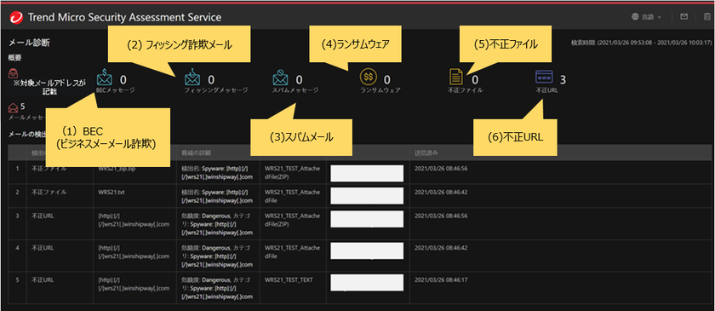Click the Dangerous detail cell in row 4

click(216, 256)
